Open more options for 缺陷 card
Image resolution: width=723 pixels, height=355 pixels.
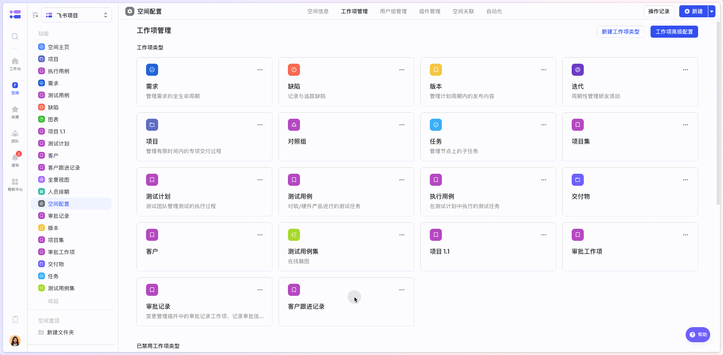(402, 70)
